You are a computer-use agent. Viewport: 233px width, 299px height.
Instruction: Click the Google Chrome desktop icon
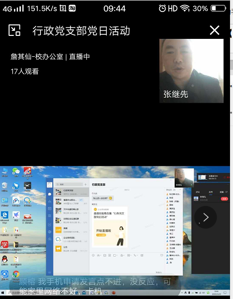tap(16, 276)
